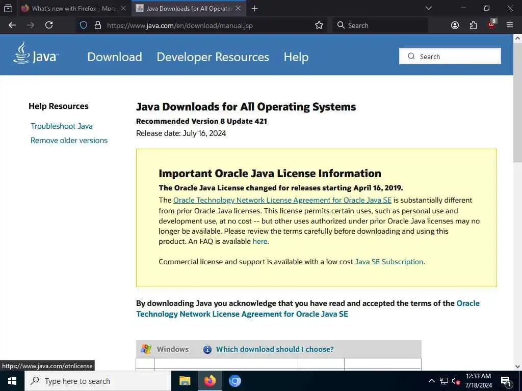522x391 pixels.
Task: Open the Remove older versions link
Action: coord(69,141)
